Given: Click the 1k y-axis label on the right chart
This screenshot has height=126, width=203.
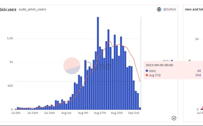Looking at the screenshot, I should click(197, 39).
